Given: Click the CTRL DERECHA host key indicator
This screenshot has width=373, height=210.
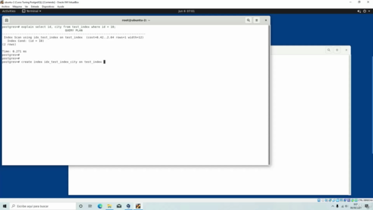Looking at the screenshot, I should [365, 201].
